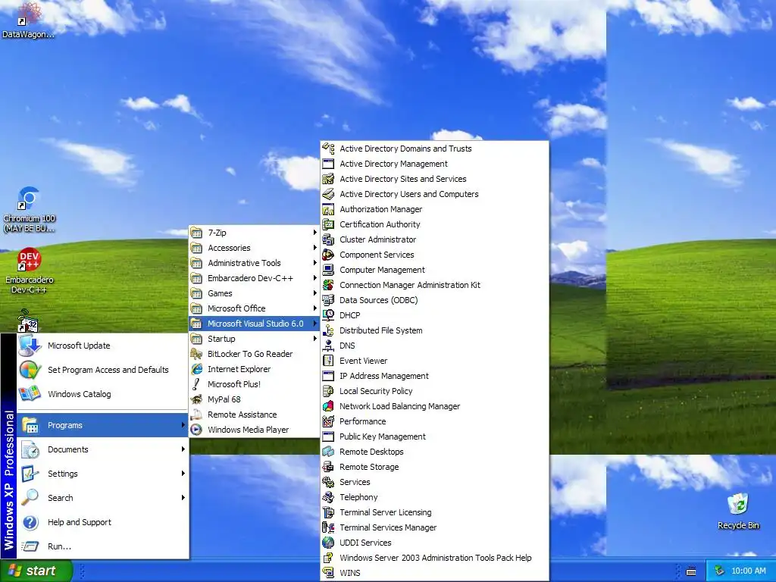The image size is (776, 582).
Task: Open Public Key Management
Action: (x=434, y=436)
